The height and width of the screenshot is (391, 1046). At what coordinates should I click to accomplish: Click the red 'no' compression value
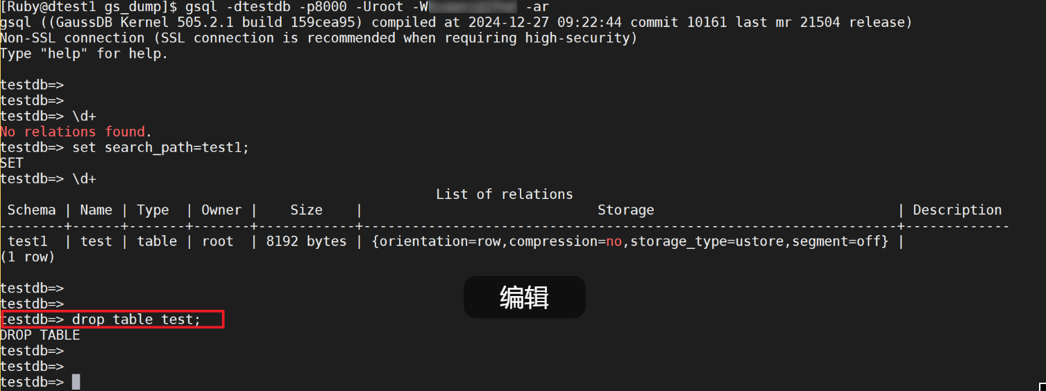(614, 241)
